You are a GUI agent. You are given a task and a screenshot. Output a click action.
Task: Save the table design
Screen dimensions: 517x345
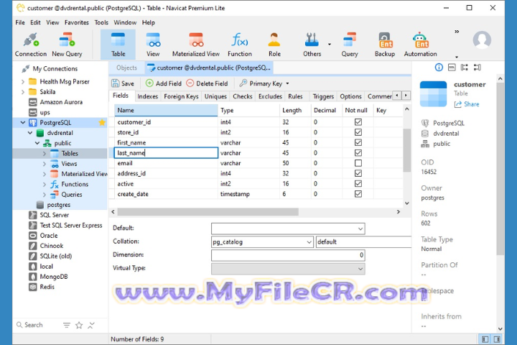pos(123,83)
